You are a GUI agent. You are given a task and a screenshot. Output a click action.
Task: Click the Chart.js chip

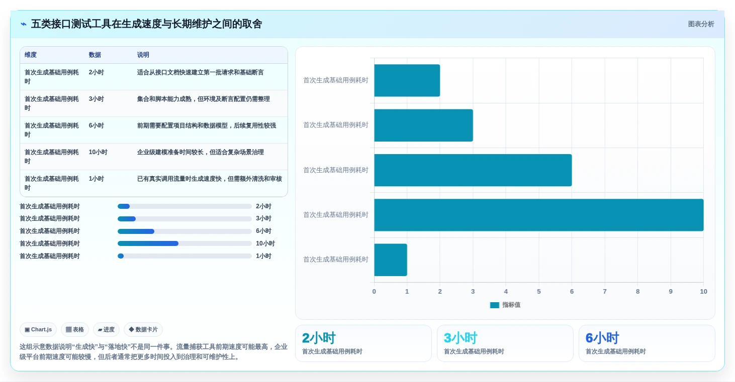click(38, 330)
